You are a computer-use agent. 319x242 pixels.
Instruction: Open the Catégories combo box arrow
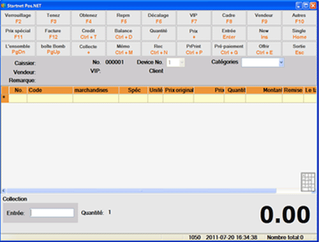(x=281, y=62)
